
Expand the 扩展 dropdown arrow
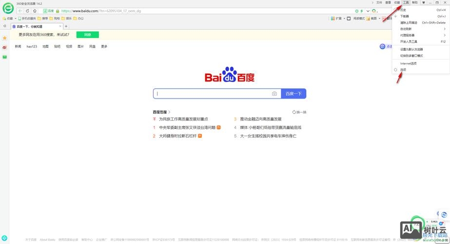coord(344,19)
